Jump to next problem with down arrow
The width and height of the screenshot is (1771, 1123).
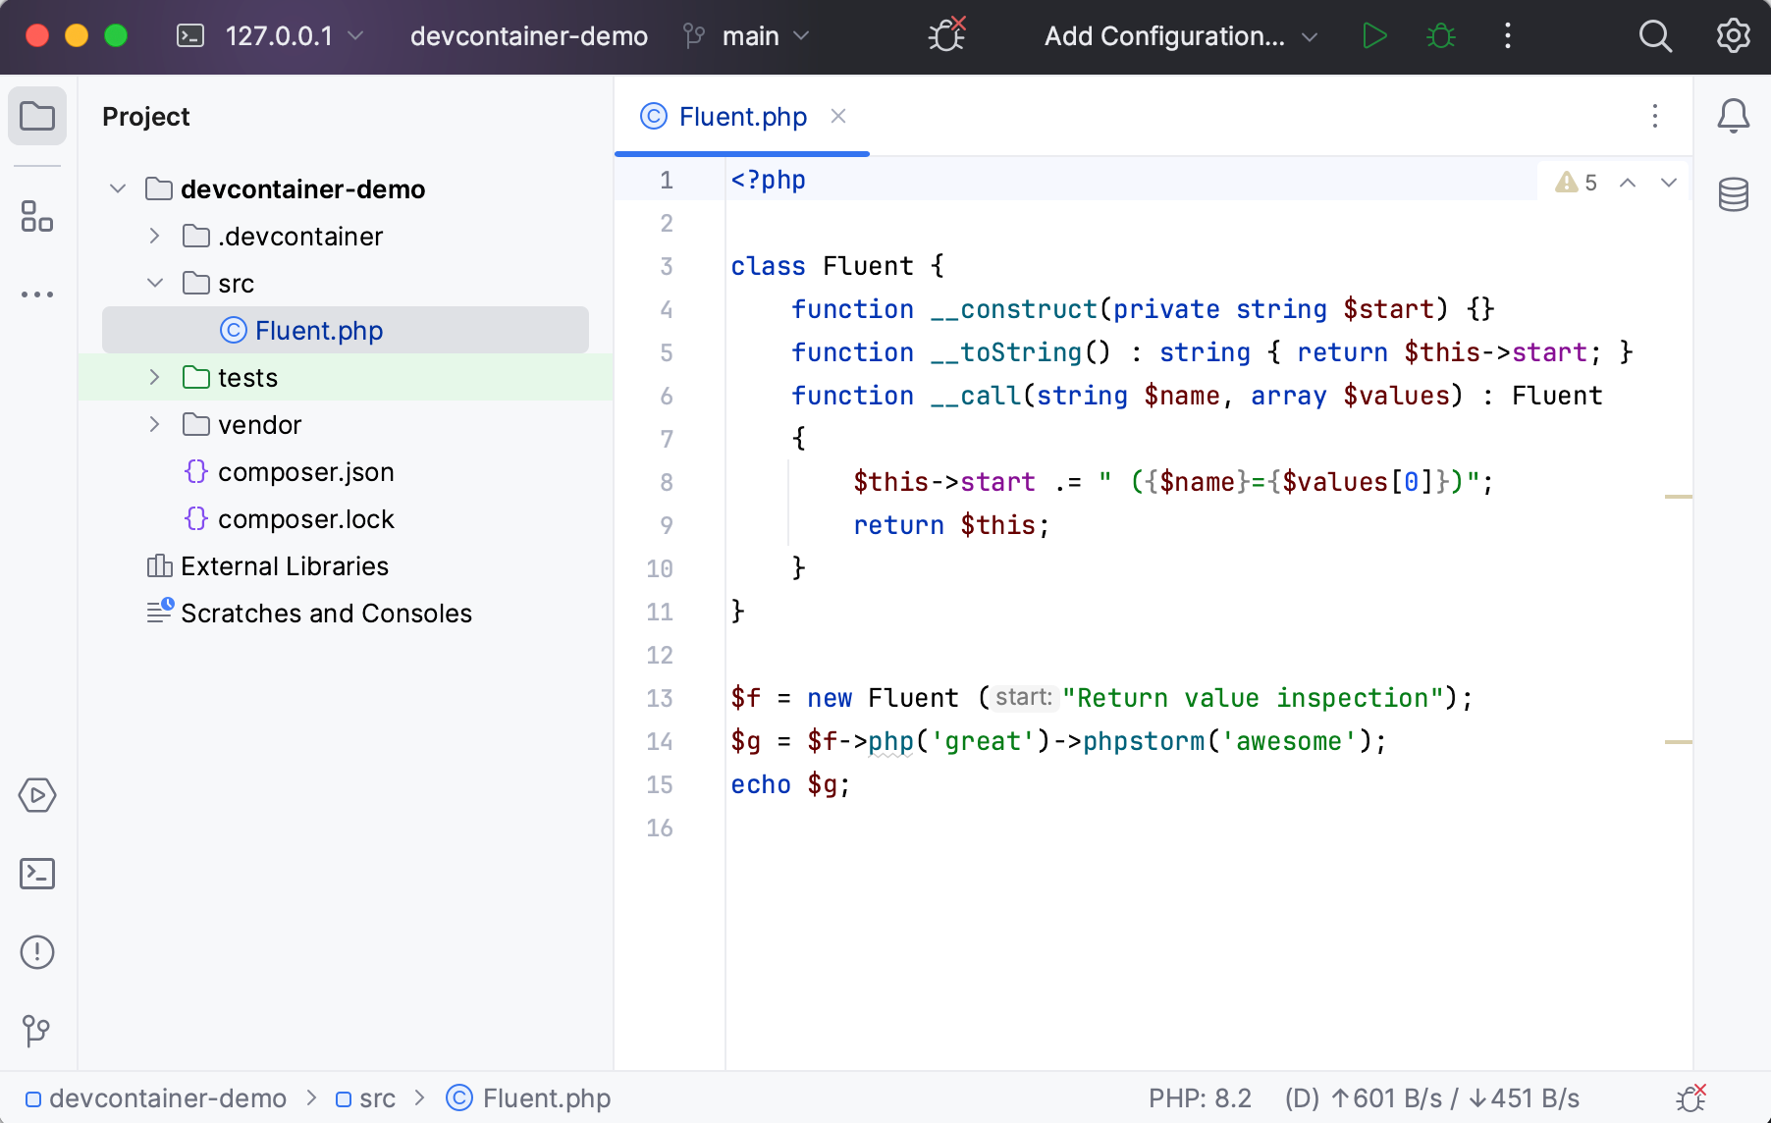[x=1670, y=183]
